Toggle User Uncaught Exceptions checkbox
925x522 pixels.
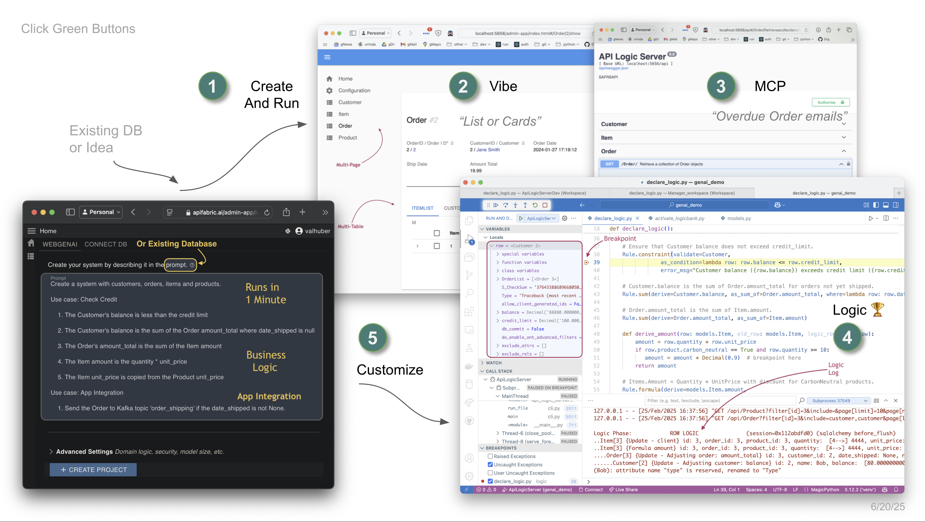tap(490, 473)
